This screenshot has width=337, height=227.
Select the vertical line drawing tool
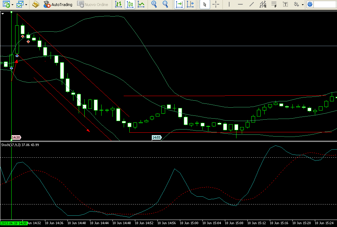point(229,4)
